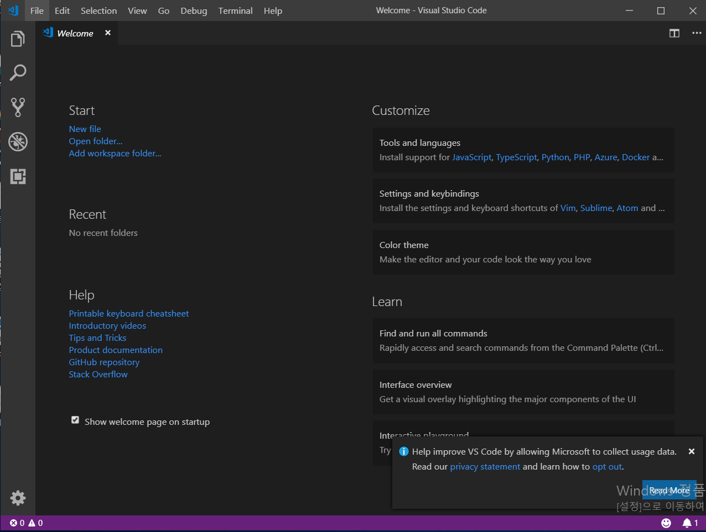Open the Edit menu

(x=63, y=10)
